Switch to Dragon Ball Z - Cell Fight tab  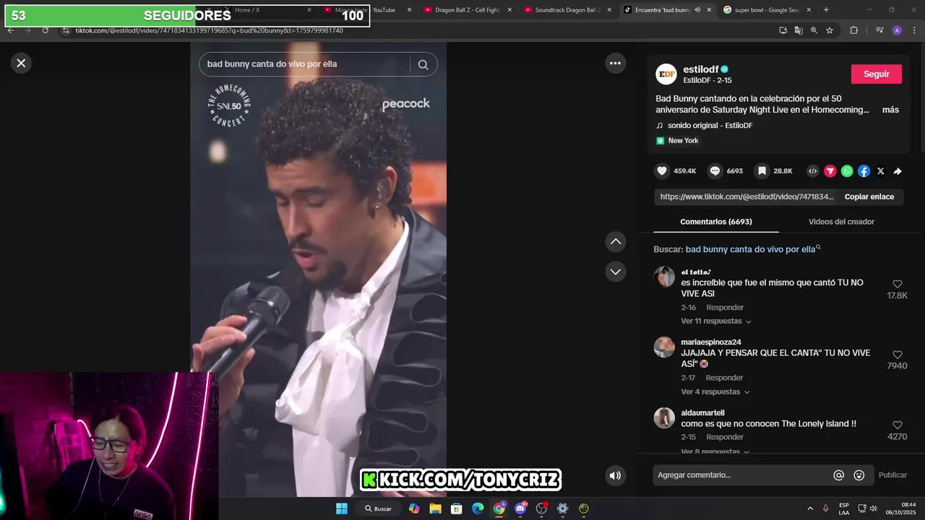(468, 10)
